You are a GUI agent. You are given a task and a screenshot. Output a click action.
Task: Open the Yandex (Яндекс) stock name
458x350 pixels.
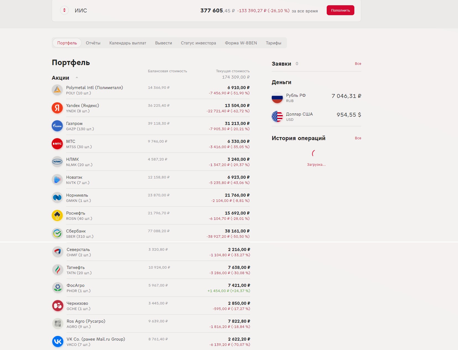[x=83, y=106]
